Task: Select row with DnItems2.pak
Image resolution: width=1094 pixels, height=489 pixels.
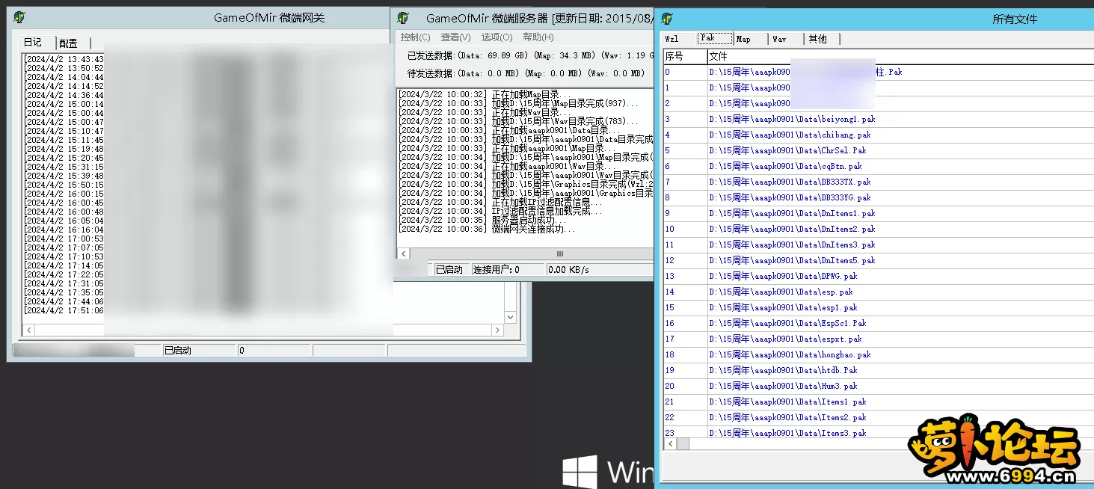Action: pyautogui.click(x=878, y=229)
